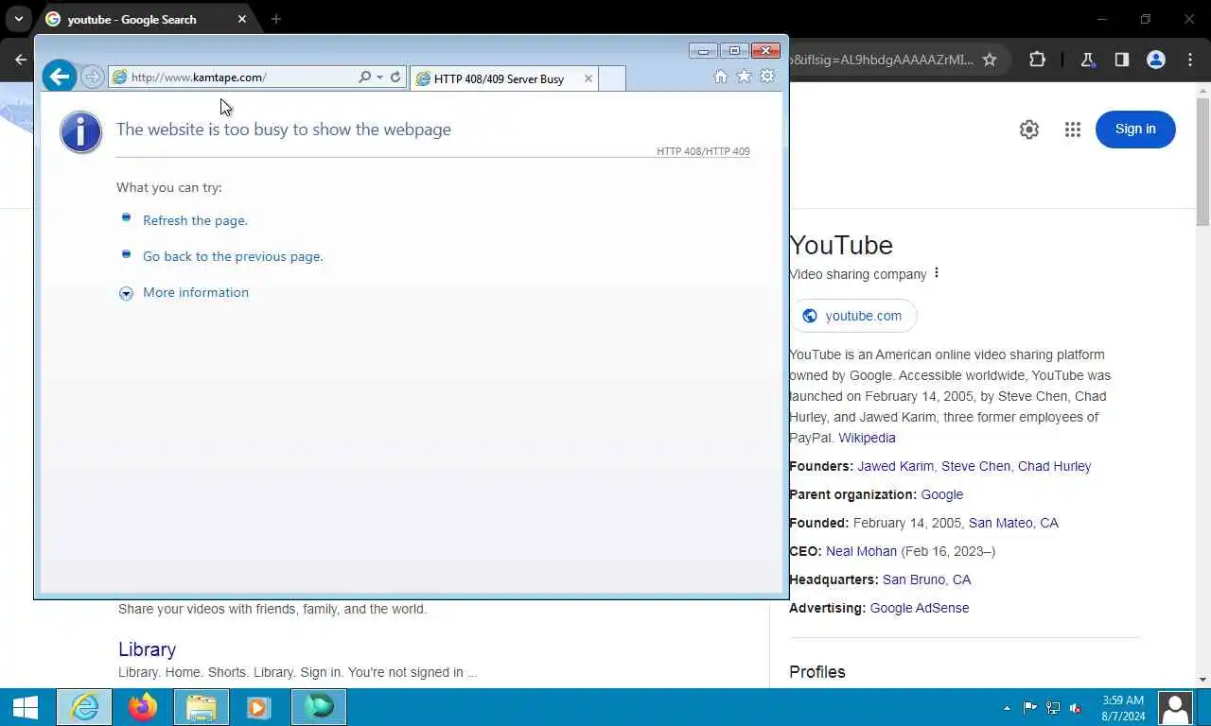Image resolution: width=1211 pixels, height=726 pixels.
Task: Toggle the Chrome side panel icon
Action: tap(1121, 60)
